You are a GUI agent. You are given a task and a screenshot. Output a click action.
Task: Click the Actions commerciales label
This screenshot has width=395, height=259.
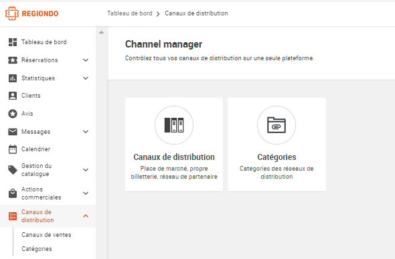click(41, 193)
